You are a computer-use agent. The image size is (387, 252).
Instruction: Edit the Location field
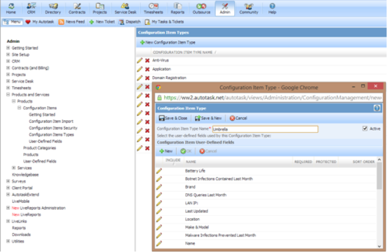pyautogui.click(x=159, y=219)
